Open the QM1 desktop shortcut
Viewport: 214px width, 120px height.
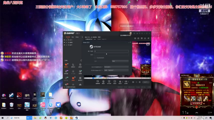(x=19, y=106)
